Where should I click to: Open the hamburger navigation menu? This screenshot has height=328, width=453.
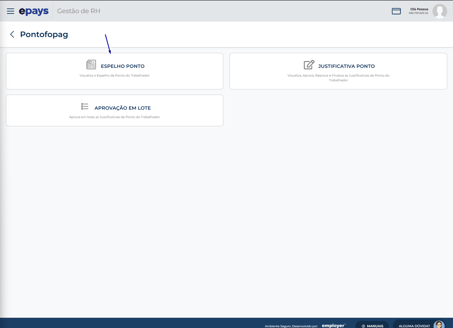tap(11, 11)
